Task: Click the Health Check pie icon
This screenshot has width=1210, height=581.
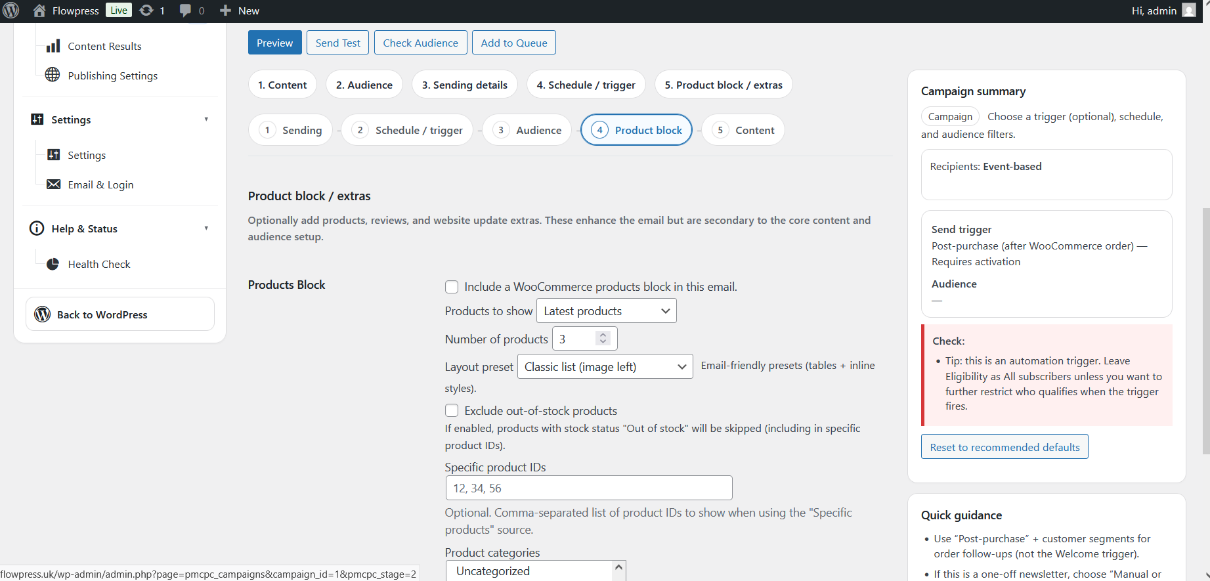Action: click(53, 264)
